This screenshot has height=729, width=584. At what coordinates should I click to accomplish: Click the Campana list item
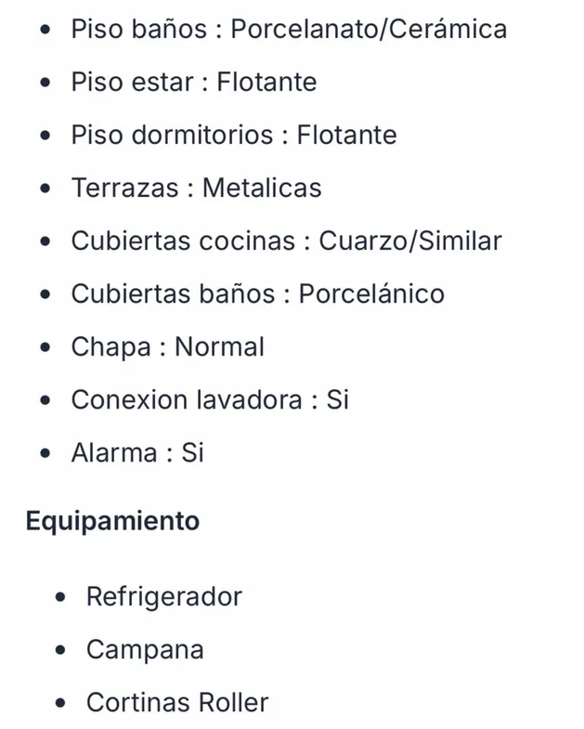click(145, 649)
